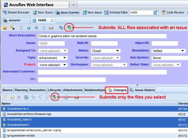Click the Code Review toolbar button
188x138 pixels.
pos(173,12)
